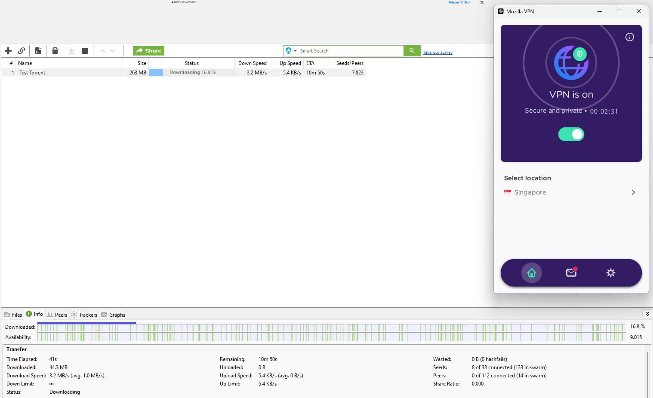Close the Mozilla VPN window

(638, 11)
